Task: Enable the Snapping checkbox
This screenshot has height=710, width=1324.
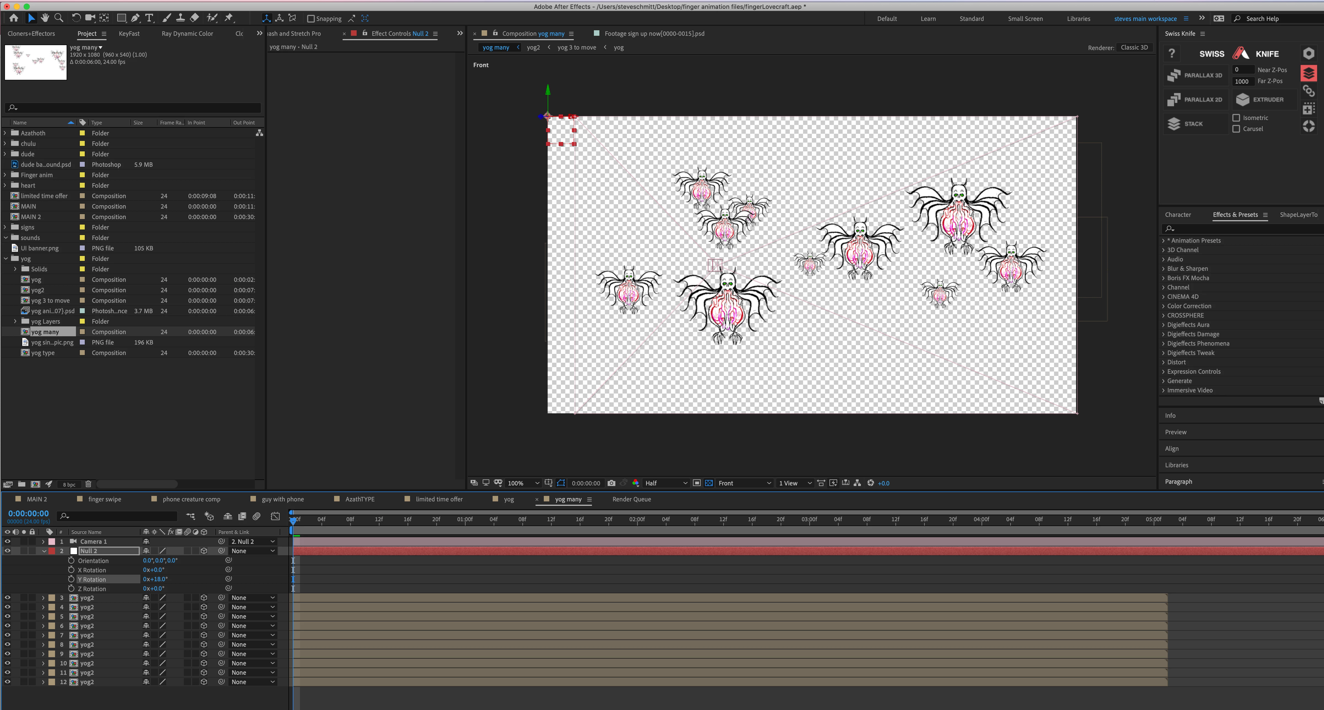Action: click(x=310, y=18)
